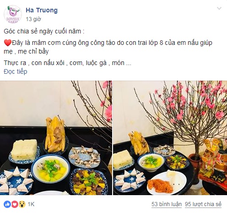The width and height of the screenshot is (227, 213).
Task: View the 95 lượt chia sẻ shares
Action: tap(203, 204)
